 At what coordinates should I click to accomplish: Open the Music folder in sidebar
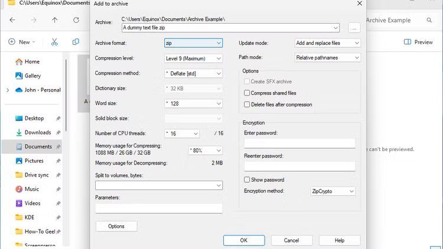32,189
